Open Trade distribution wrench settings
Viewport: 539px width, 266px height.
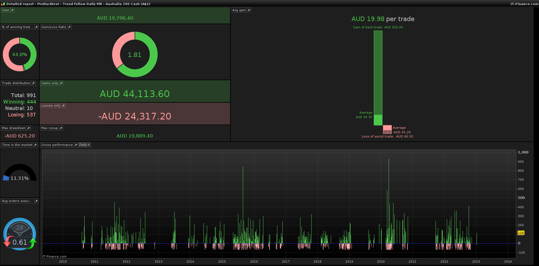coord(33,83)
